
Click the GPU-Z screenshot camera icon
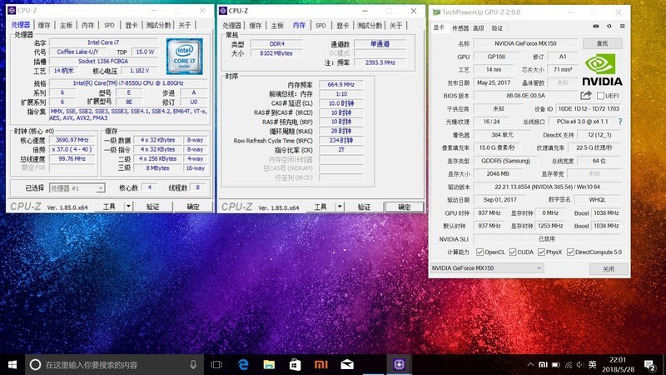(x=596, y=27)
